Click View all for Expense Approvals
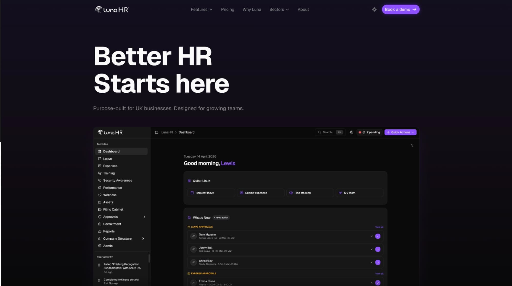Viewport: 512px width, 286px height. pyautogui.click(x=379, y=274)
